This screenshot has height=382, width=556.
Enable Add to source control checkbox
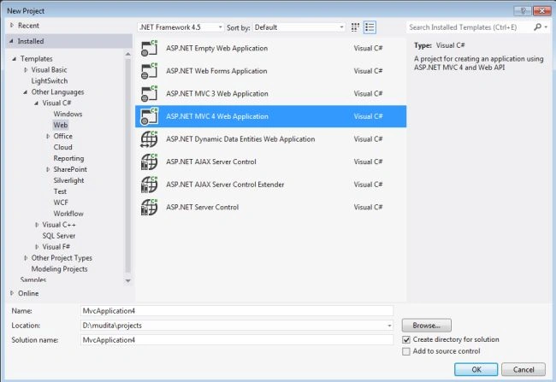click(406, 351)
